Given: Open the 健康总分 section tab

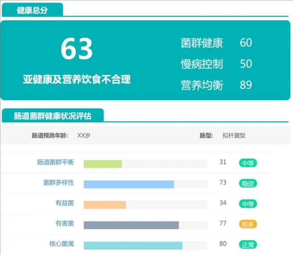Looking at the screenshot, I should (32, 10).
